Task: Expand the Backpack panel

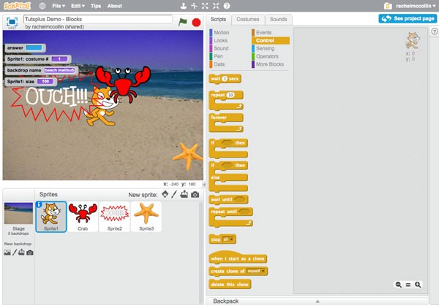Action: tap(318, 301)
